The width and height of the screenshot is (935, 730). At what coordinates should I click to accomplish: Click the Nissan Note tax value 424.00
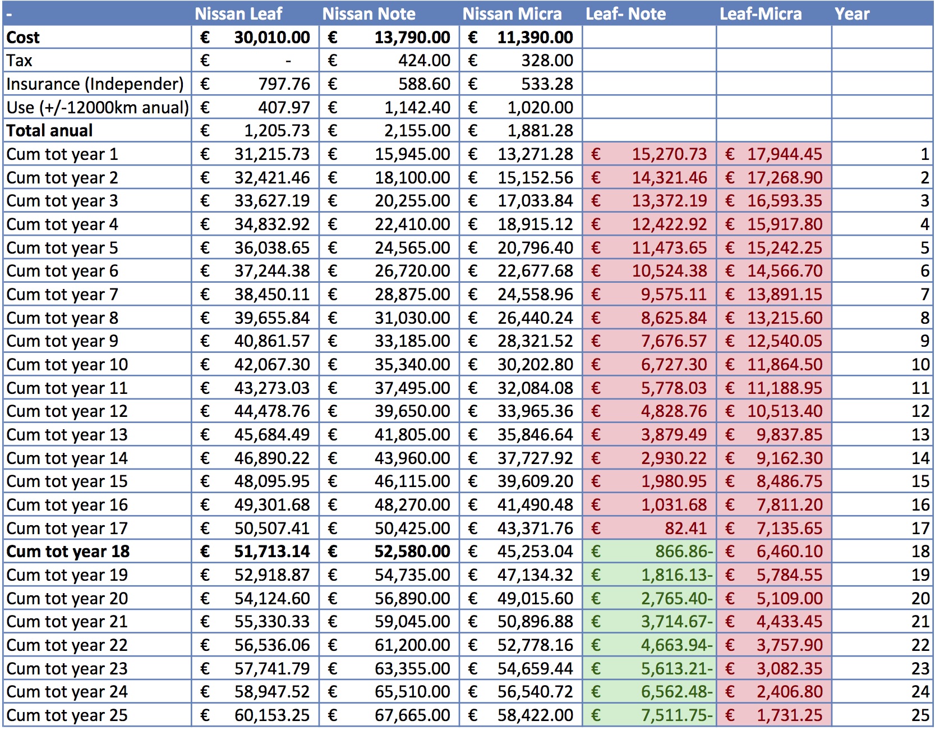coord(423,61)
